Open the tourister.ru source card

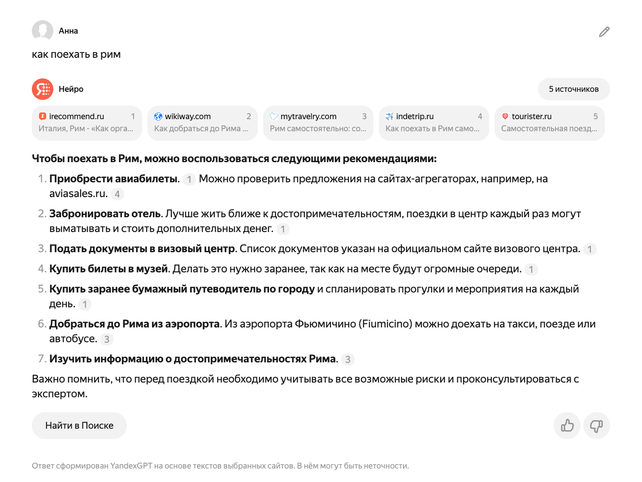[549, 123]
